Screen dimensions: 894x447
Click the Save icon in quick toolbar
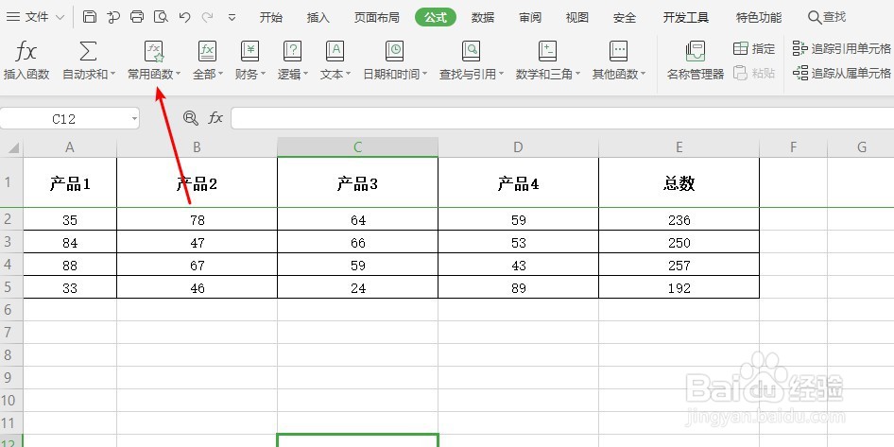(90, 16)
